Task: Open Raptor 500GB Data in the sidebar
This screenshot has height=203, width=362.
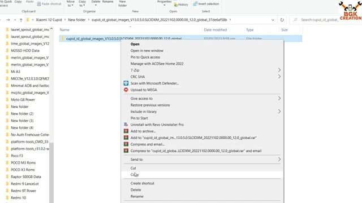Action: point(26,176)
